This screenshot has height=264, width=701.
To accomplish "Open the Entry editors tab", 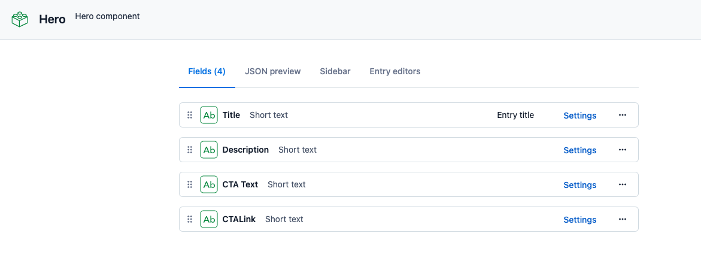I will [x=395, y=71].
